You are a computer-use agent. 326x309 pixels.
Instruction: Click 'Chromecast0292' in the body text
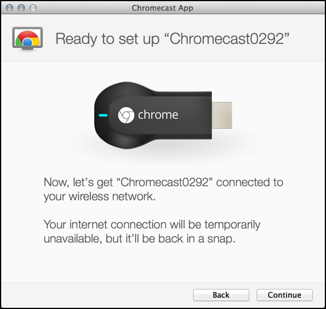click(164, 182)
